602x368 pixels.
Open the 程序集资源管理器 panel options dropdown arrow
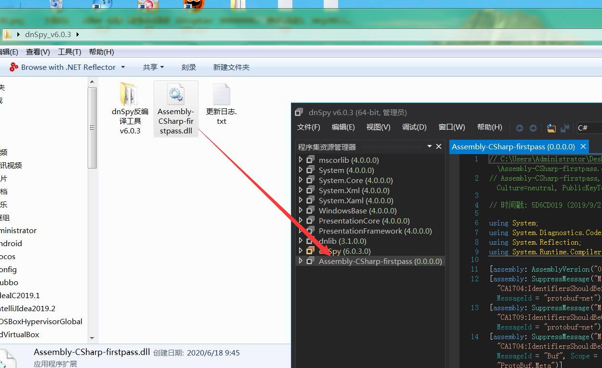[x=430, y=146]
